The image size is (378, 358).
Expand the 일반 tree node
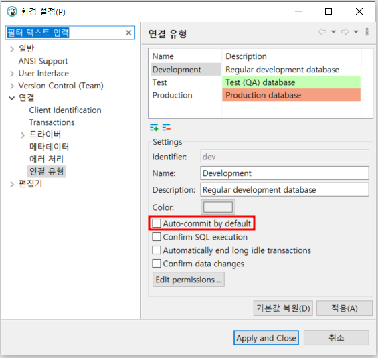coord(12,49)
